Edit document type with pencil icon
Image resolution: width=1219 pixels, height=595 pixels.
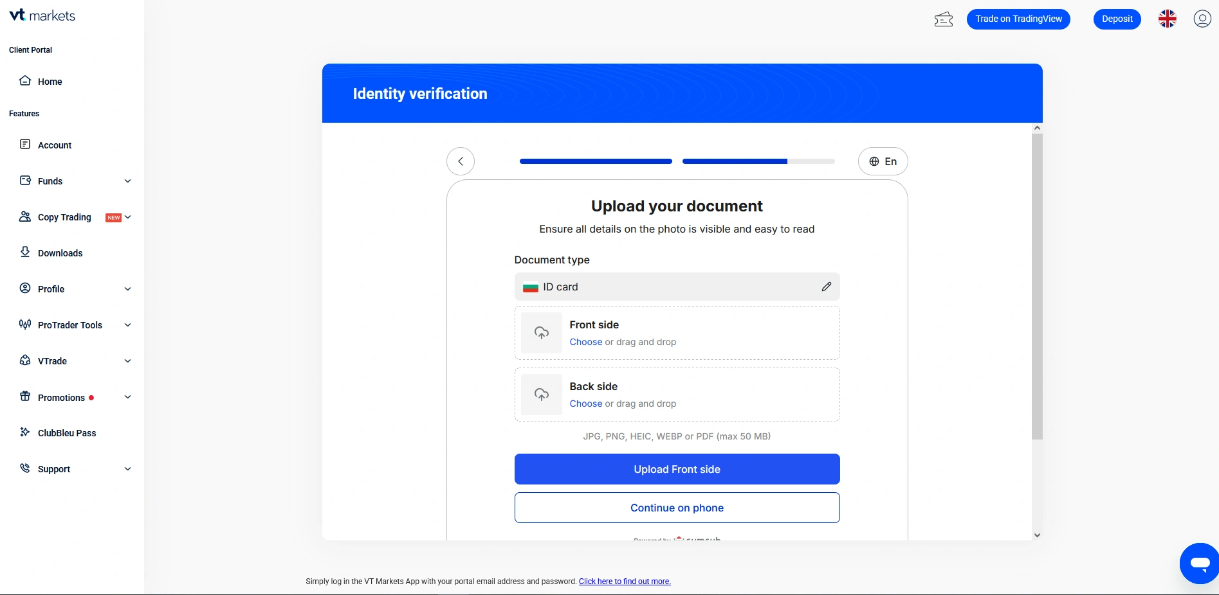tap(826, 287)
